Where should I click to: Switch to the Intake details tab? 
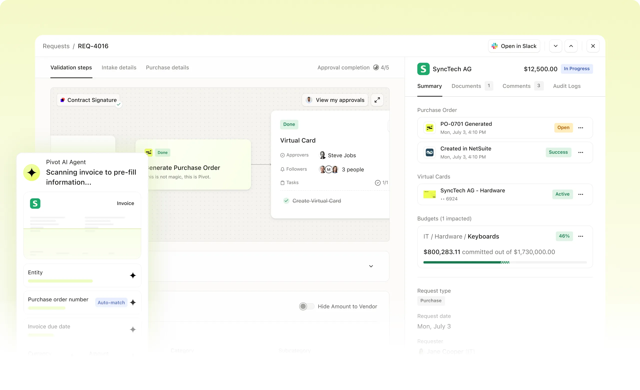point(119,67)
